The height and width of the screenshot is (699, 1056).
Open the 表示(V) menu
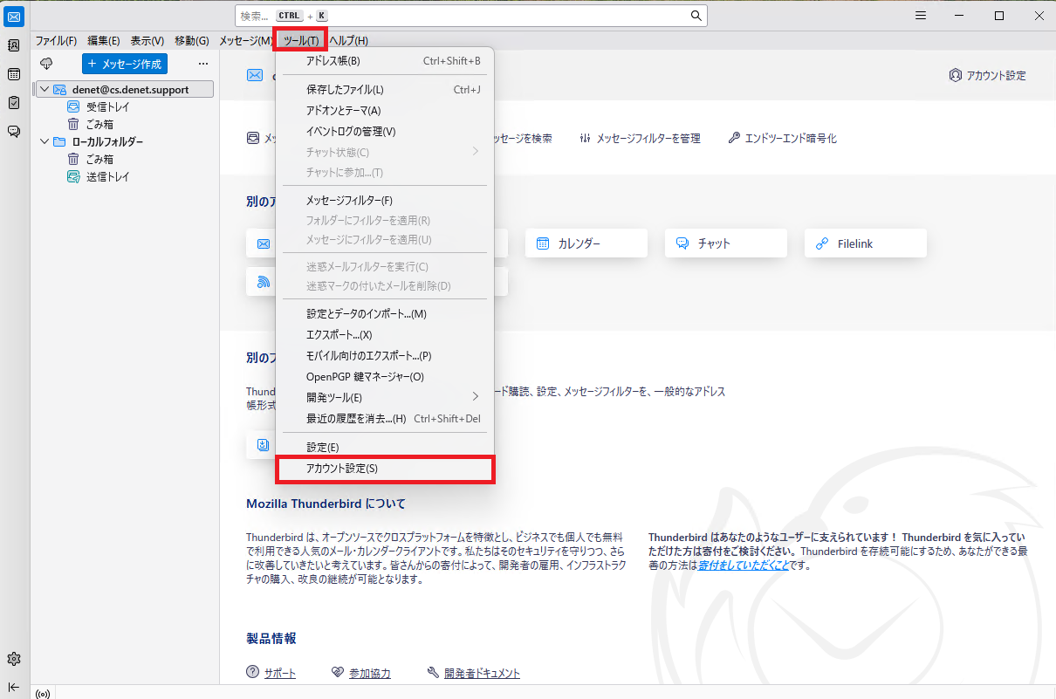coord(147,40)
